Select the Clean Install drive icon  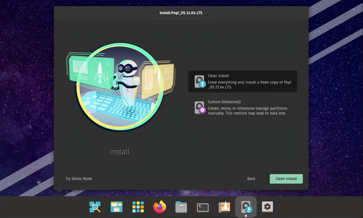pos(199,81)
